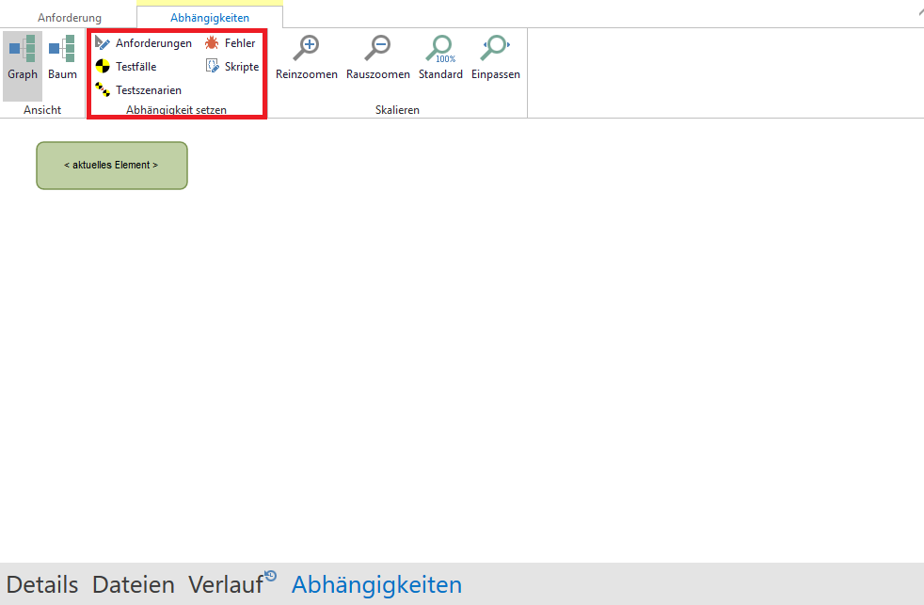Set dependency to Testfälle
This screenshot has height=605, width=924.
(x=126, y=67)
